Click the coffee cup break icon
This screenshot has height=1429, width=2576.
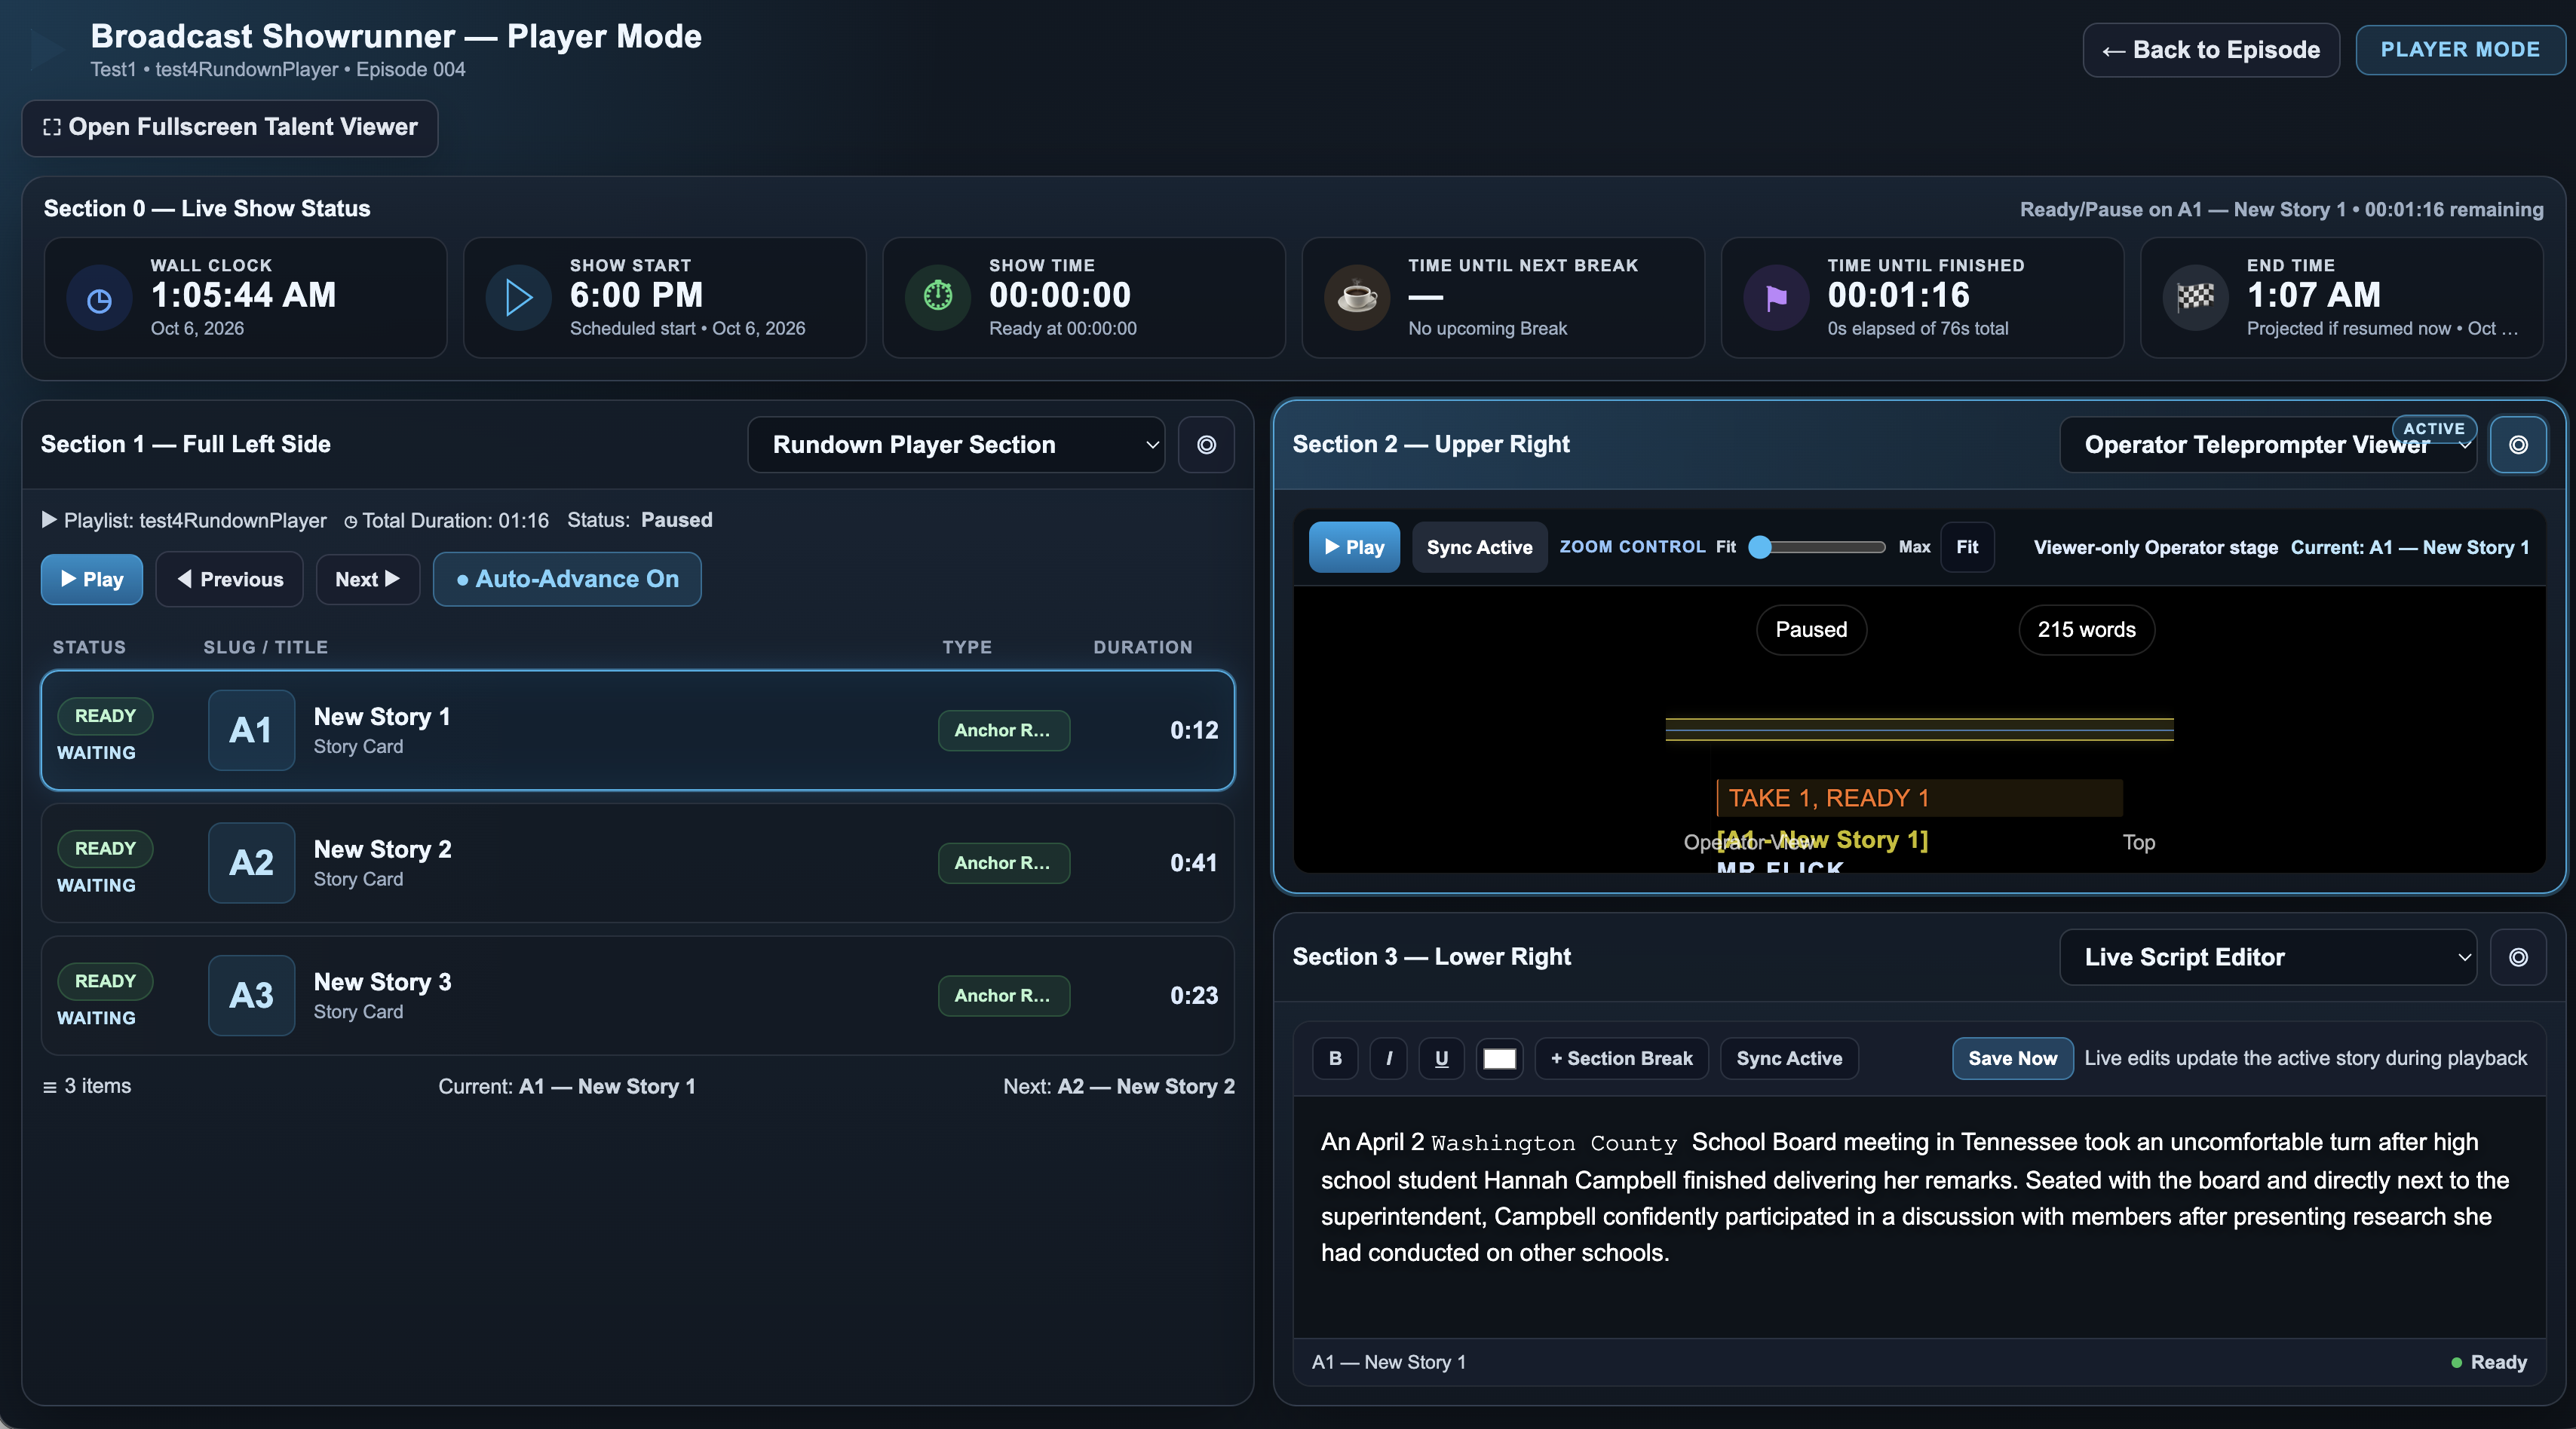coord(1357,298)
